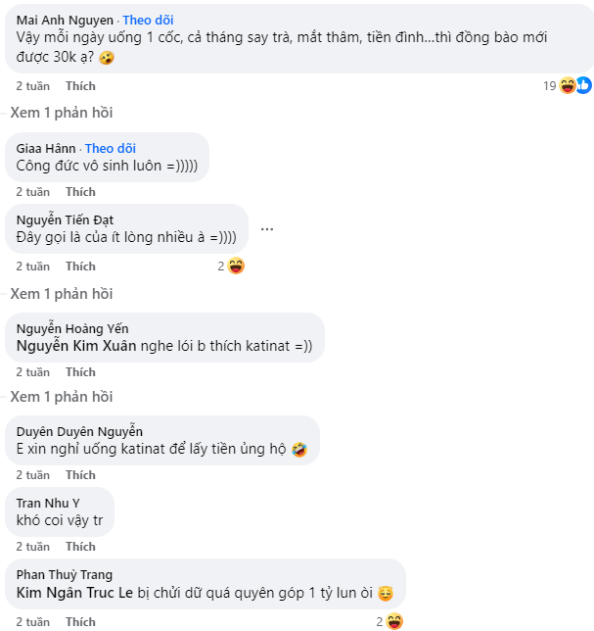Expand the reply under Nguyễn Tiến Đạt's comment
The height and width of the screenshot is (631, 594).
[61, 294]
